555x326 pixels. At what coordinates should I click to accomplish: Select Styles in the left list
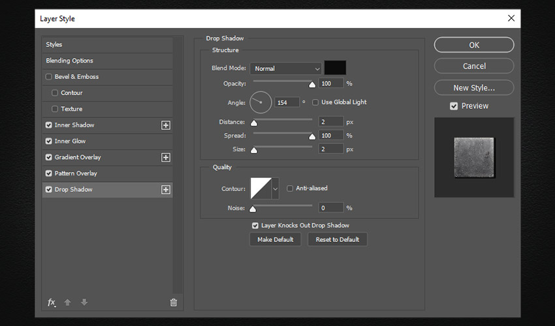click(x=54, y=44)
